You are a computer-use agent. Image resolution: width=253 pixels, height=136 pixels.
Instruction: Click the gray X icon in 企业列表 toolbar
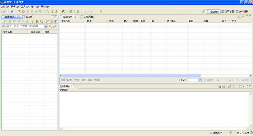click(x=238, y=17)
